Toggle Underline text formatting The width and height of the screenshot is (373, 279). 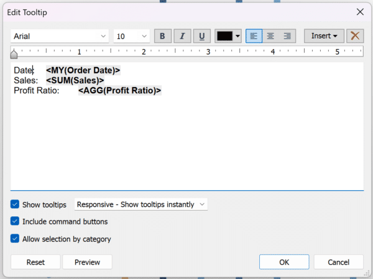pos(201,36)
